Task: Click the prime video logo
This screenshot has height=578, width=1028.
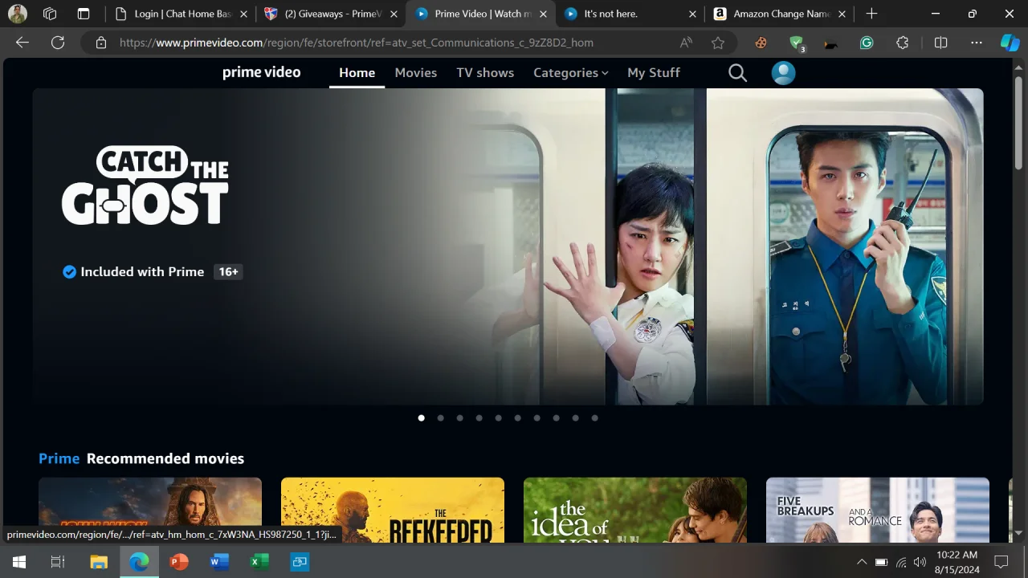Action: click(x=262, y=72)
